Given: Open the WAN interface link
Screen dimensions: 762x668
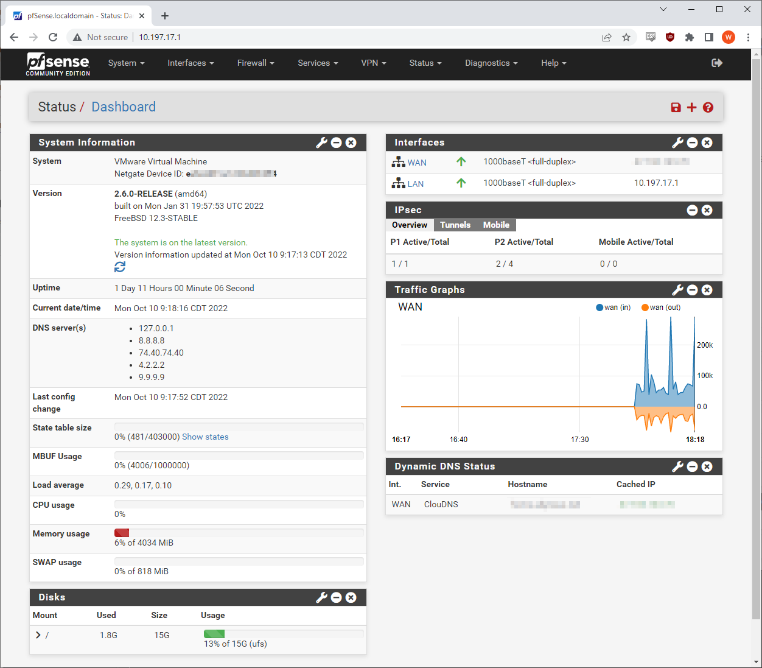Looking at the screenshot, I should click(417, 163).
